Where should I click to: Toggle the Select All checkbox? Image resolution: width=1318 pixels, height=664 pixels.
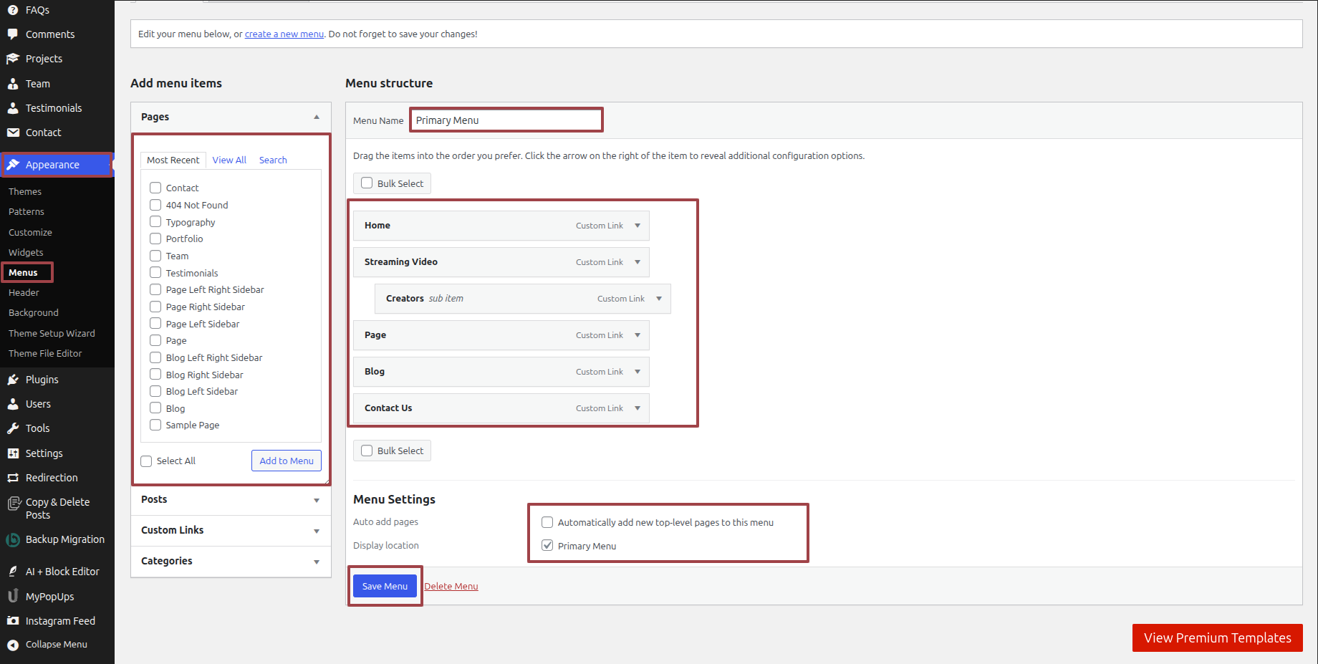point(146,461)
